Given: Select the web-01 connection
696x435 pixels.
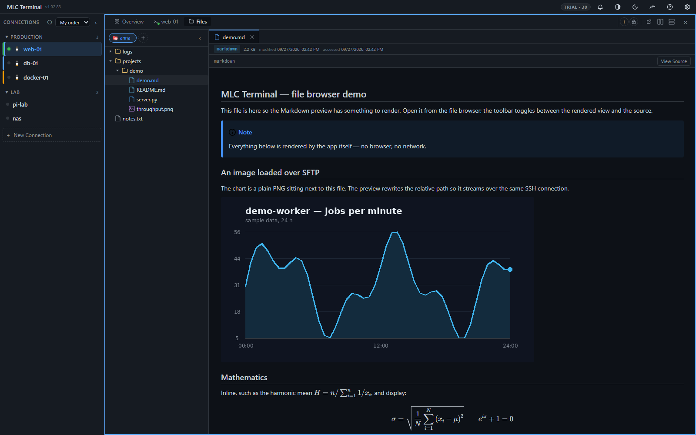Looking at the screenshot, I should click(52, 49).
